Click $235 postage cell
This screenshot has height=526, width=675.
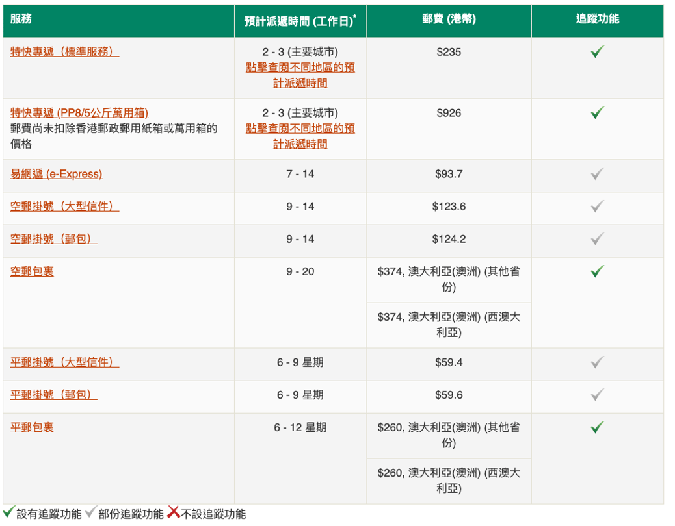[x=449, y=52]
